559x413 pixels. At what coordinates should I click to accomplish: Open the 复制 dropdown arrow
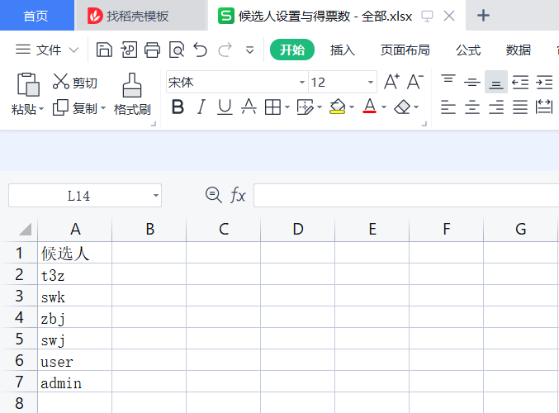tap(103, 107)
